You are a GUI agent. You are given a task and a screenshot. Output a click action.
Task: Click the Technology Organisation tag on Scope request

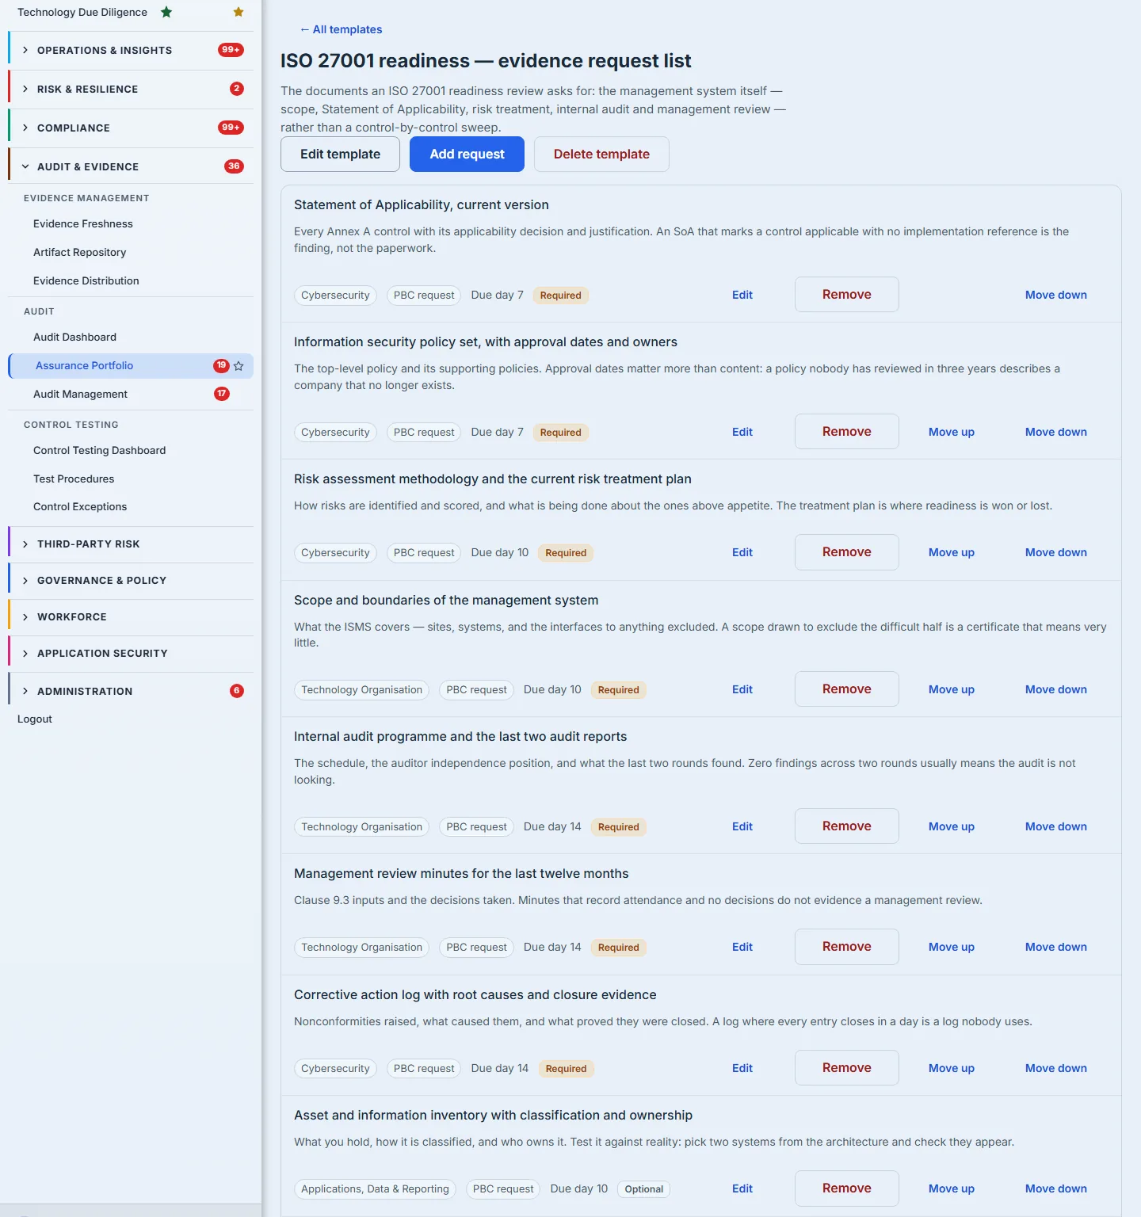[361, 690]
